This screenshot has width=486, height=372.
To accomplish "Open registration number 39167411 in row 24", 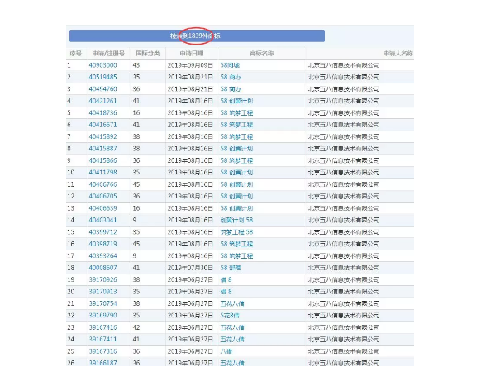I will point(102,340).
